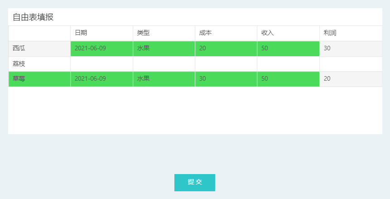390x199 pixels.
Task: Select the 收入 column header
Action: click(x=288, y=33)
